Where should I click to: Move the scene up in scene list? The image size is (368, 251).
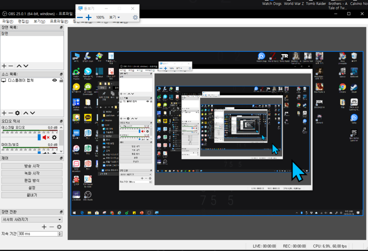19,66
